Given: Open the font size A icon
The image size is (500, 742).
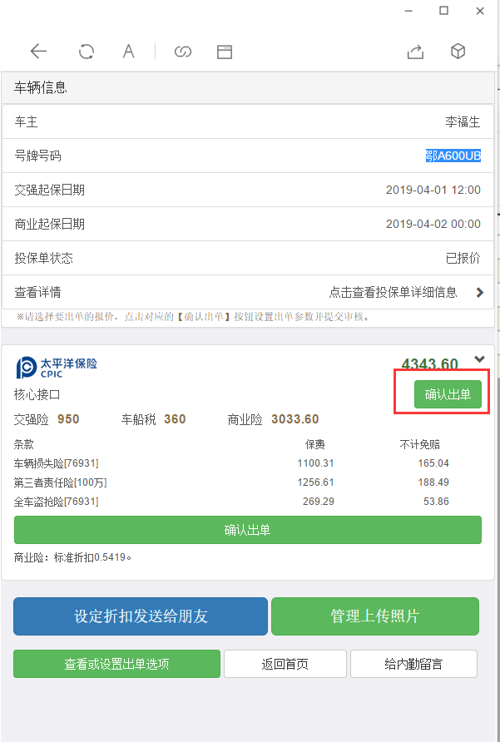Looking at the screenshot, I should (128, 51).
